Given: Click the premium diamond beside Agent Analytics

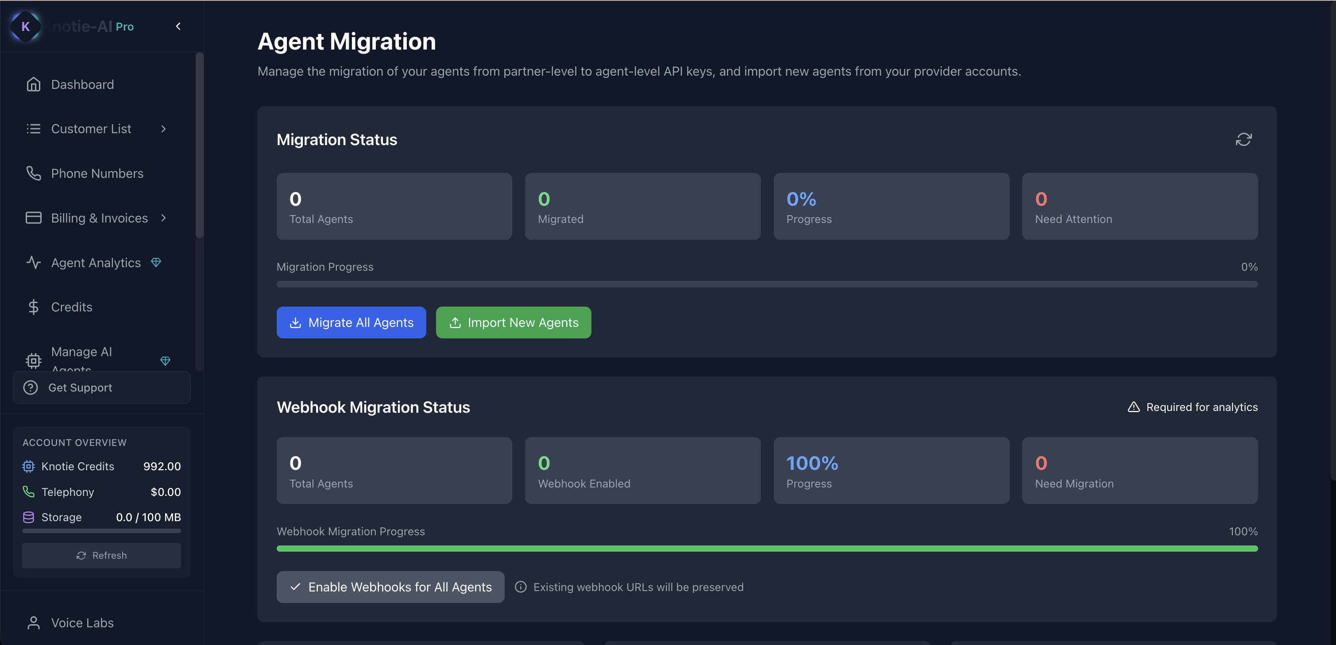Looking at the screenshot, I should [x=156, y=262].
